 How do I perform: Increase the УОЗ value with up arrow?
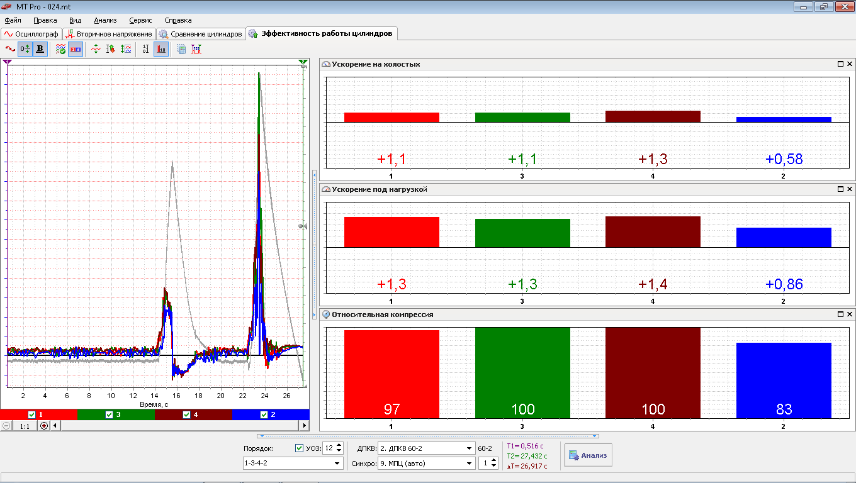pyautogui.click(x=339, y=445)
